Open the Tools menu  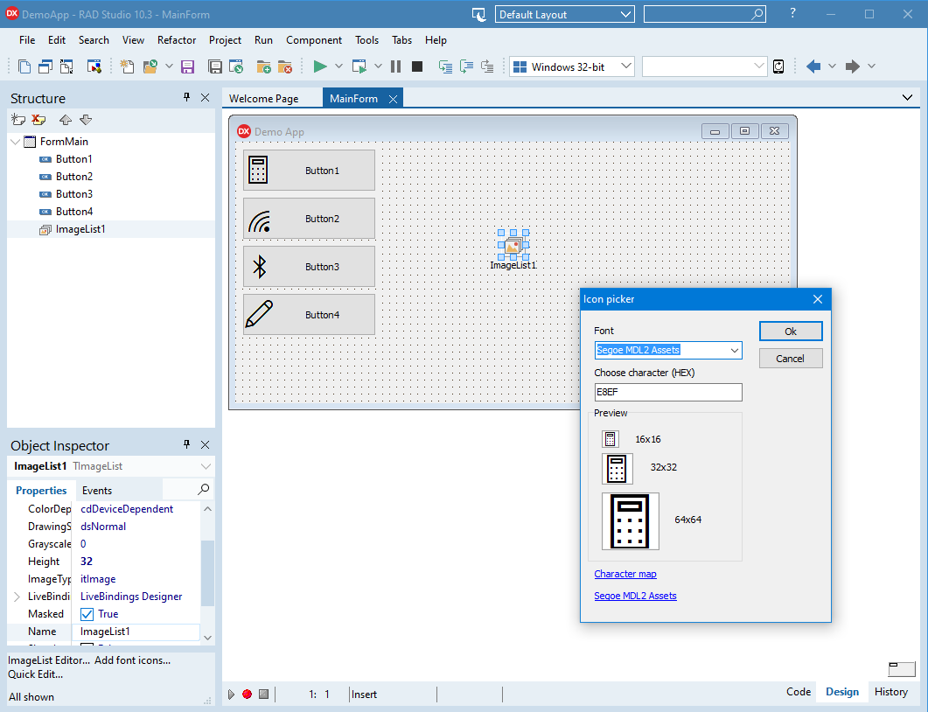pyautogui.click(x=366, y=40)
